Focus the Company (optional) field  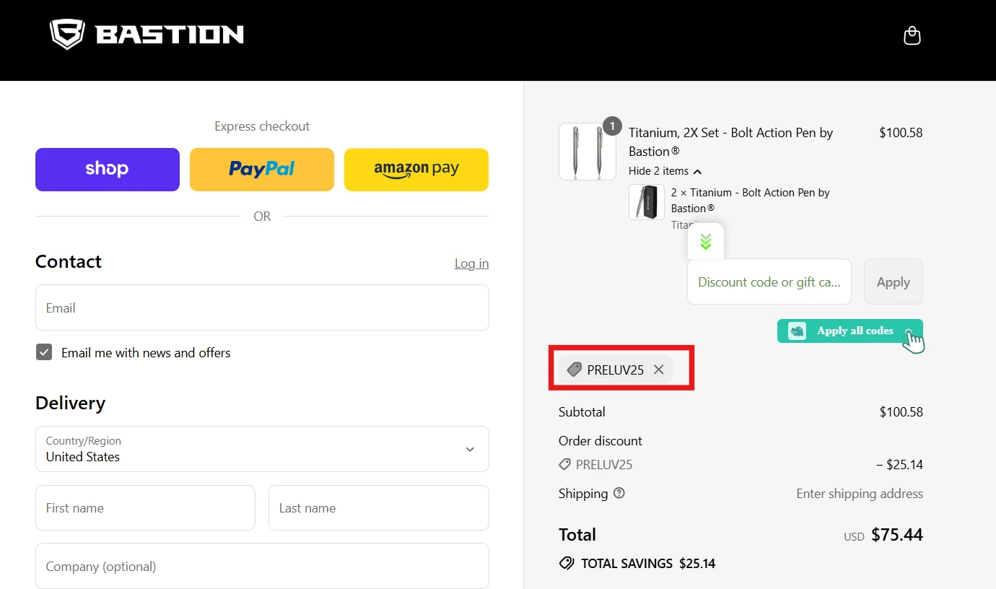[x=262, y=566]
